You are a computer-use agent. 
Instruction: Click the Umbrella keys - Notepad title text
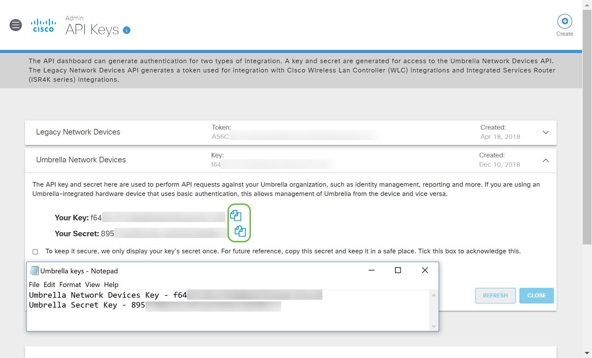79,271
